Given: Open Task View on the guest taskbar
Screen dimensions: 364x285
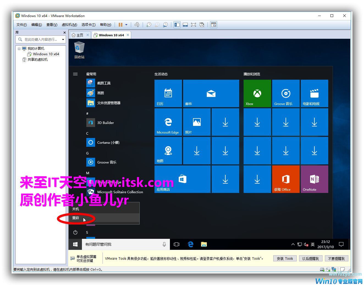Looking at the screenshot, I should click(177, 244).
